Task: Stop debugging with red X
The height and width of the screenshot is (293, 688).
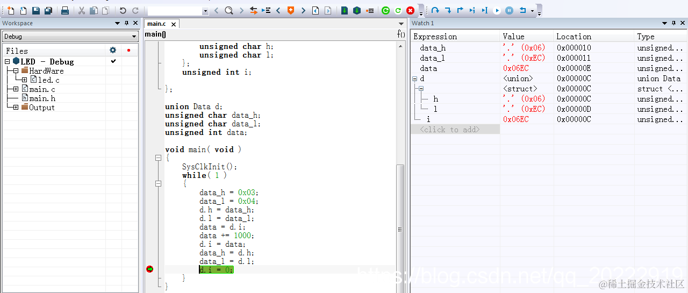Action: [410, 11]
